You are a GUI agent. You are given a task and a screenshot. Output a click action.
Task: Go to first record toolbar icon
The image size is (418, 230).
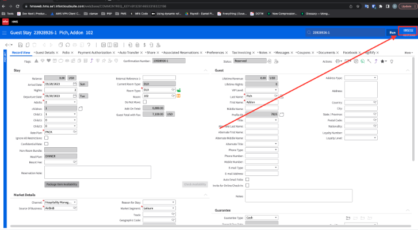pos(103,45)
